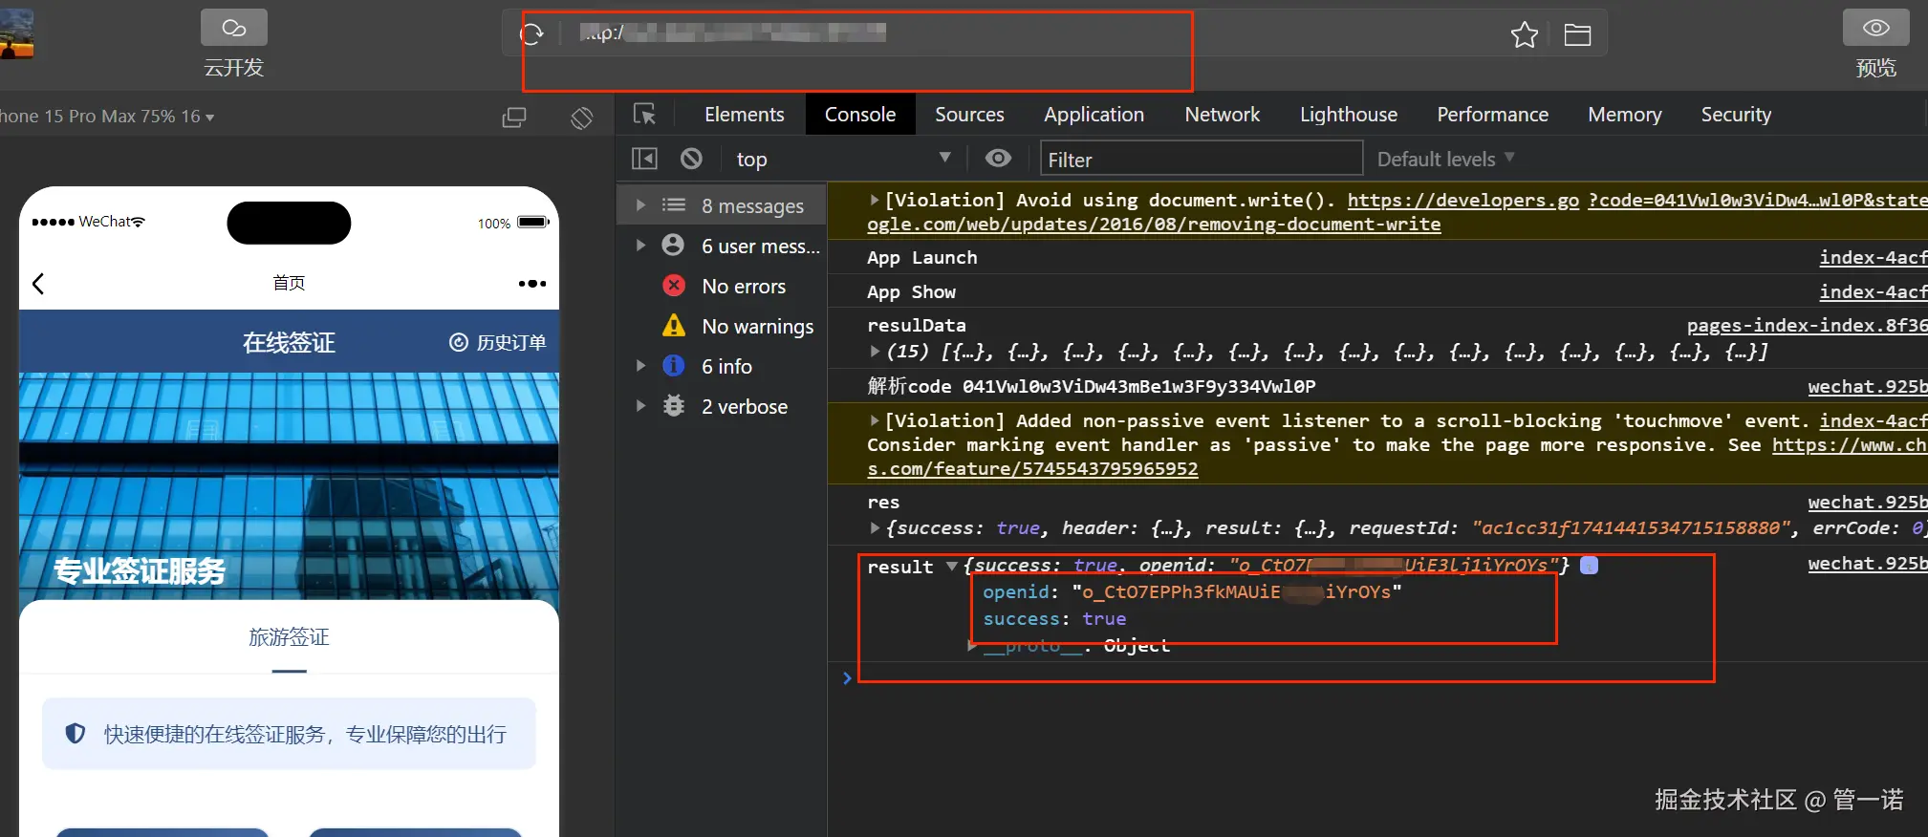Image resolution: width=1928 pixels, height=837 pixels.
Task: Select the 旅游签证 tab in simulator
Action: 289,637
